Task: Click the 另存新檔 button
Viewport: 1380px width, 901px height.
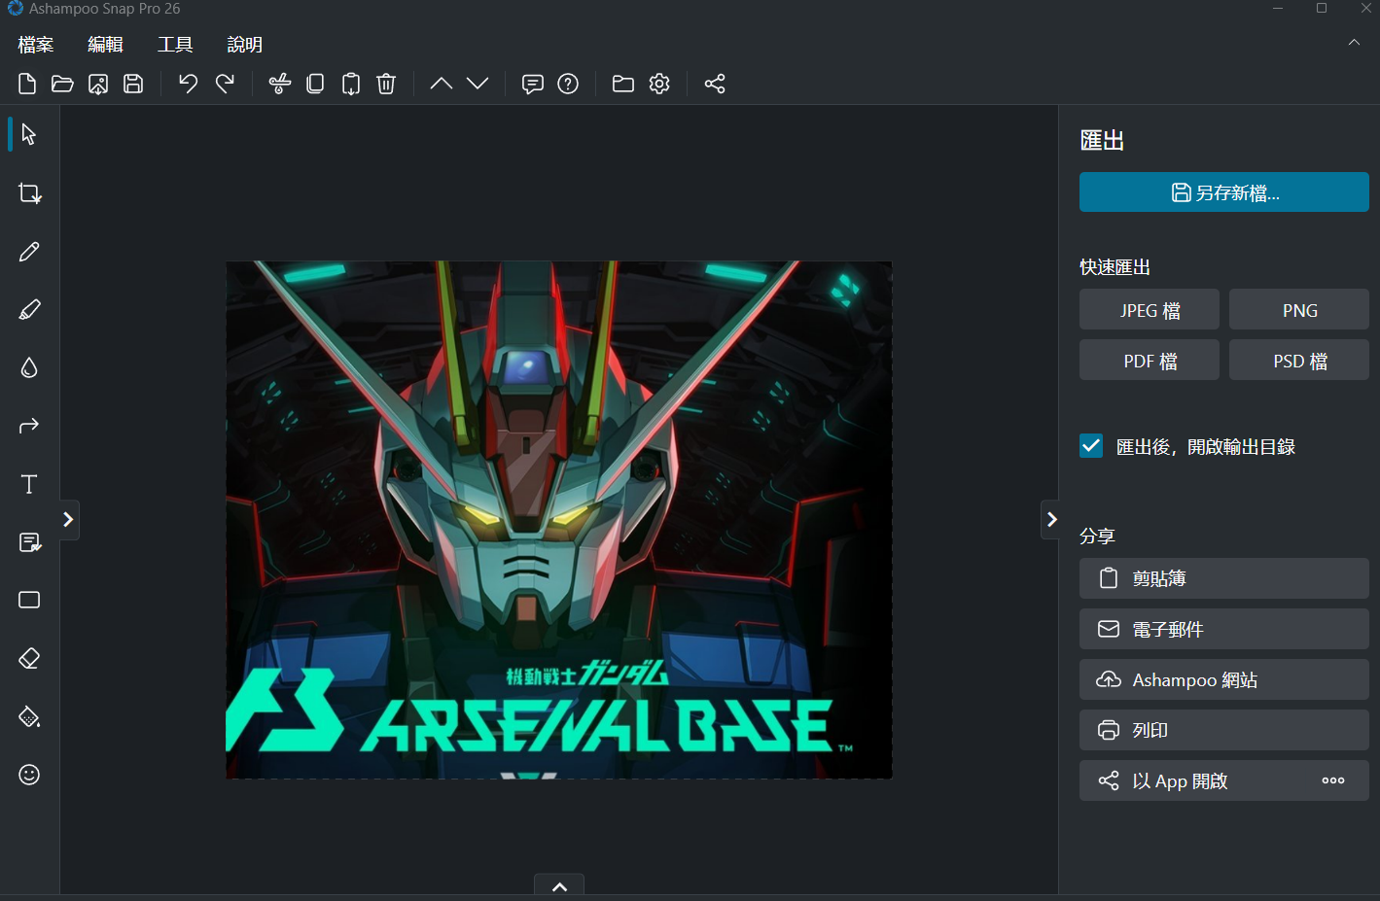Action: point(1224,192)
